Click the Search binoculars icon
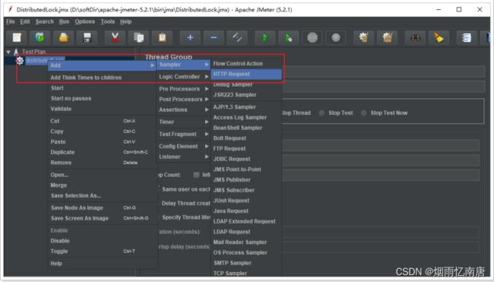Image resolution: width=494 pixels, height=282 pixels. click(x=415, y=38)
